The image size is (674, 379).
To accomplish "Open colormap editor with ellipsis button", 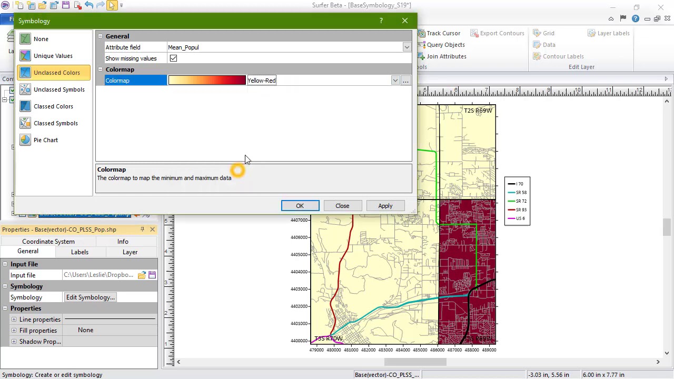I will 405,81.
